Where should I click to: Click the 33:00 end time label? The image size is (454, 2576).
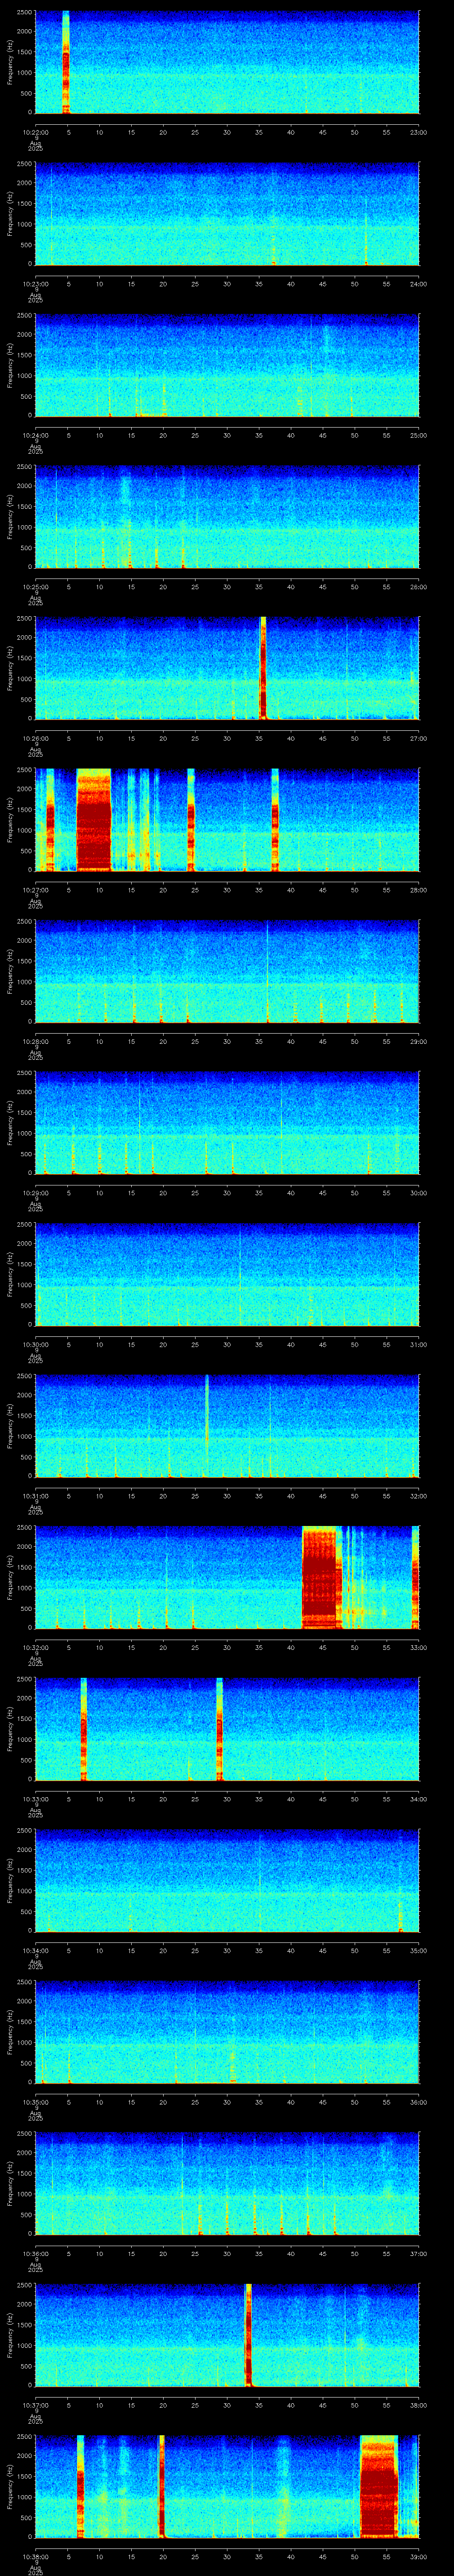pos(418,1647)
